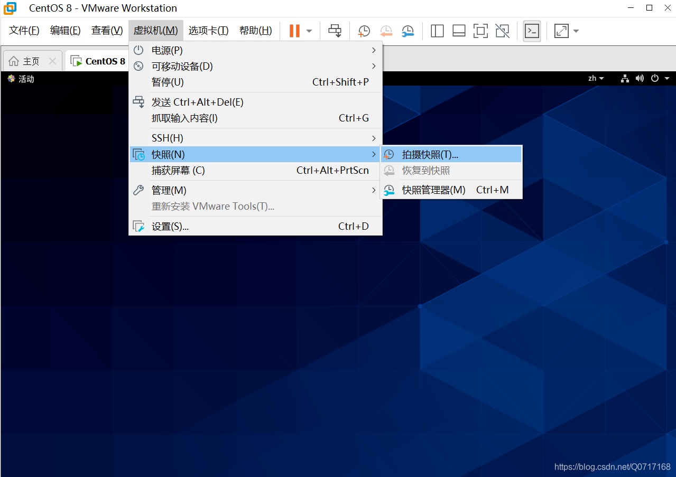676x477 pixels.
Task: Open the 文件(F) menu
Action: coord(24,31)
